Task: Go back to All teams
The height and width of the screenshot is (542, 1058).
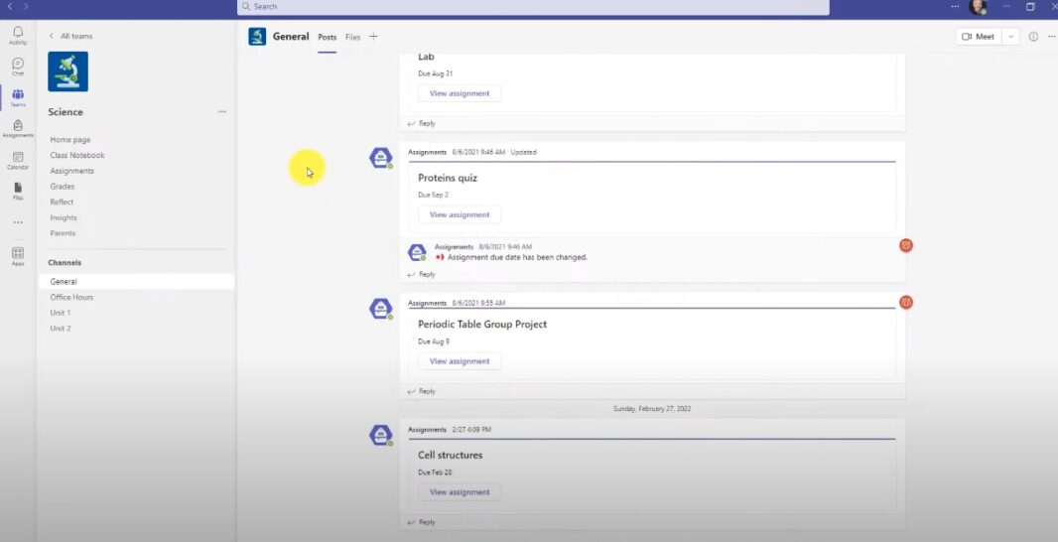Action: click(70, 36)
